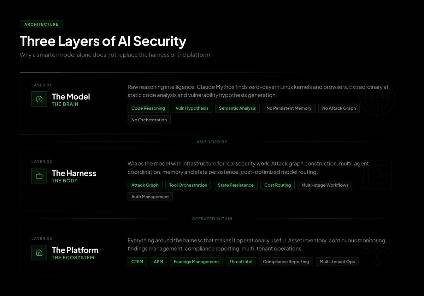
Task: Click the Multi-stage Workflows tag
Action: (x=325, y=185)
